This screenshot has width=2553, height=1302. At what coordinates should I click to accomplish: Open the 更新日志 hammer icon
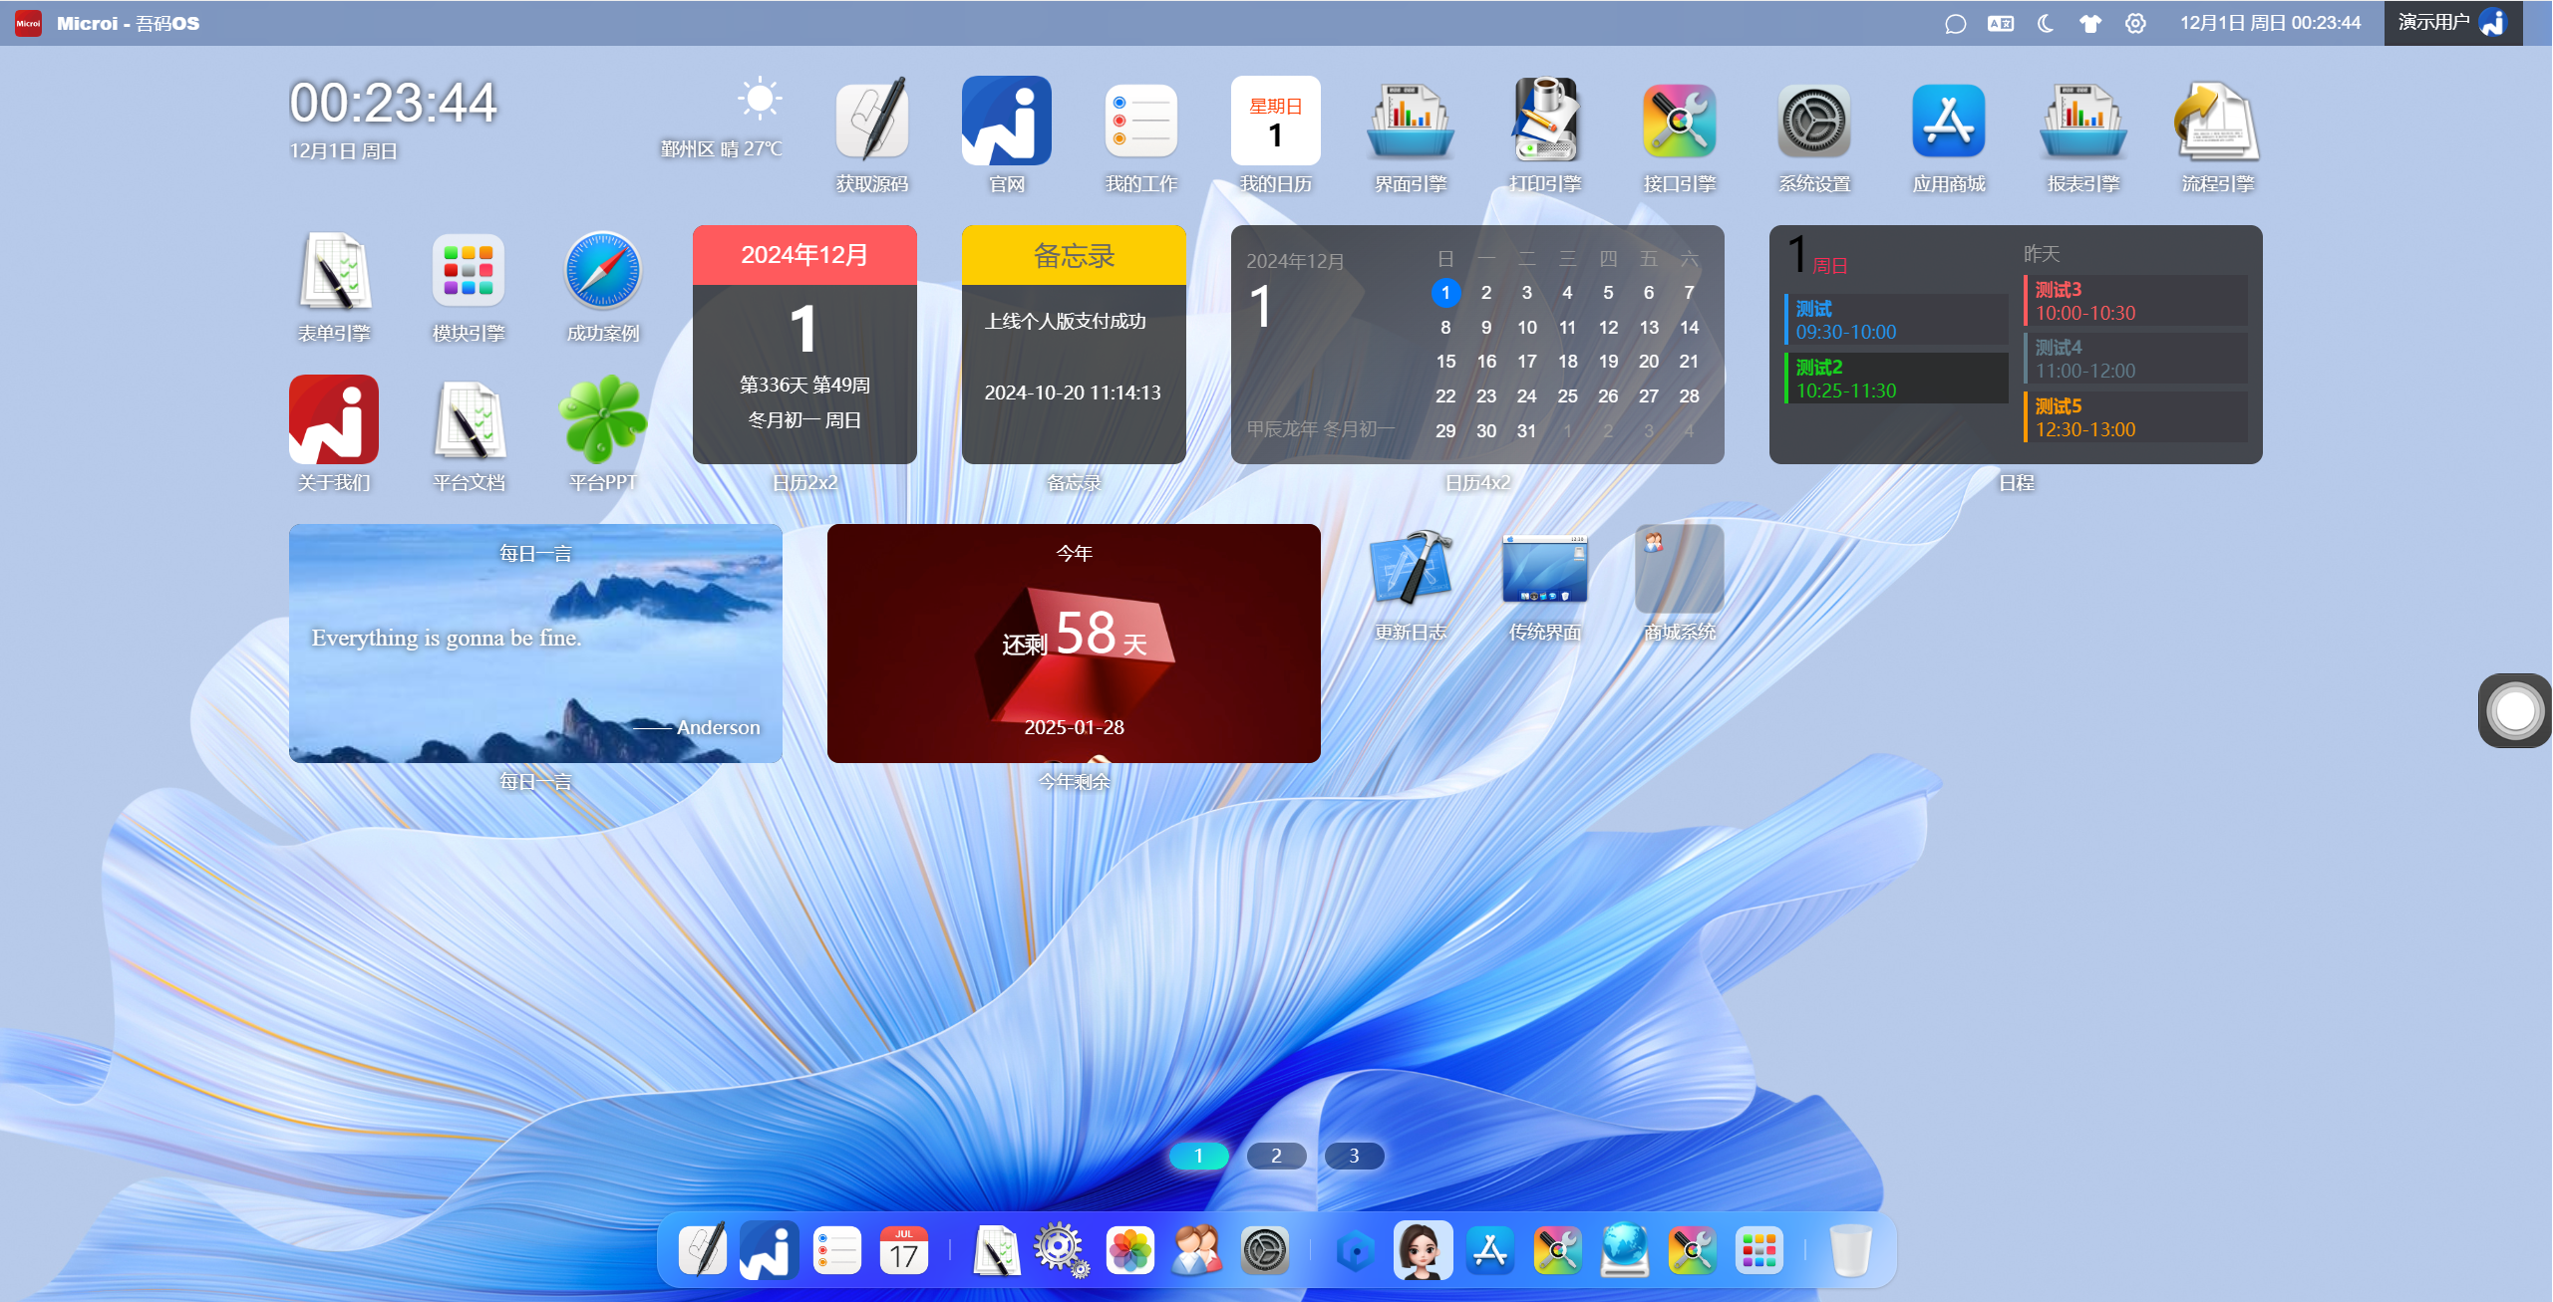click(x=1410, y=570)
